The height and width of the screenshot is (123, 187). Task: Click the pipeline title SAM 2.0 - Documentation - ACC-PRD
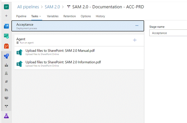click(108, 7)
